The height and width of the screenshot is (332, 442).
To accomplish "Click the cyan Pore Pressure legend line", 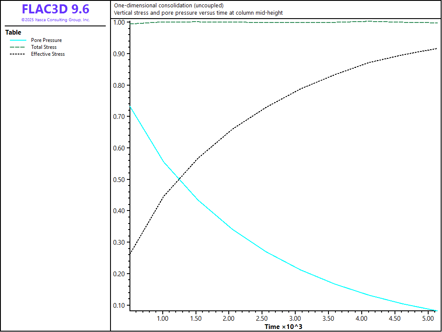I will coord(18,40).
